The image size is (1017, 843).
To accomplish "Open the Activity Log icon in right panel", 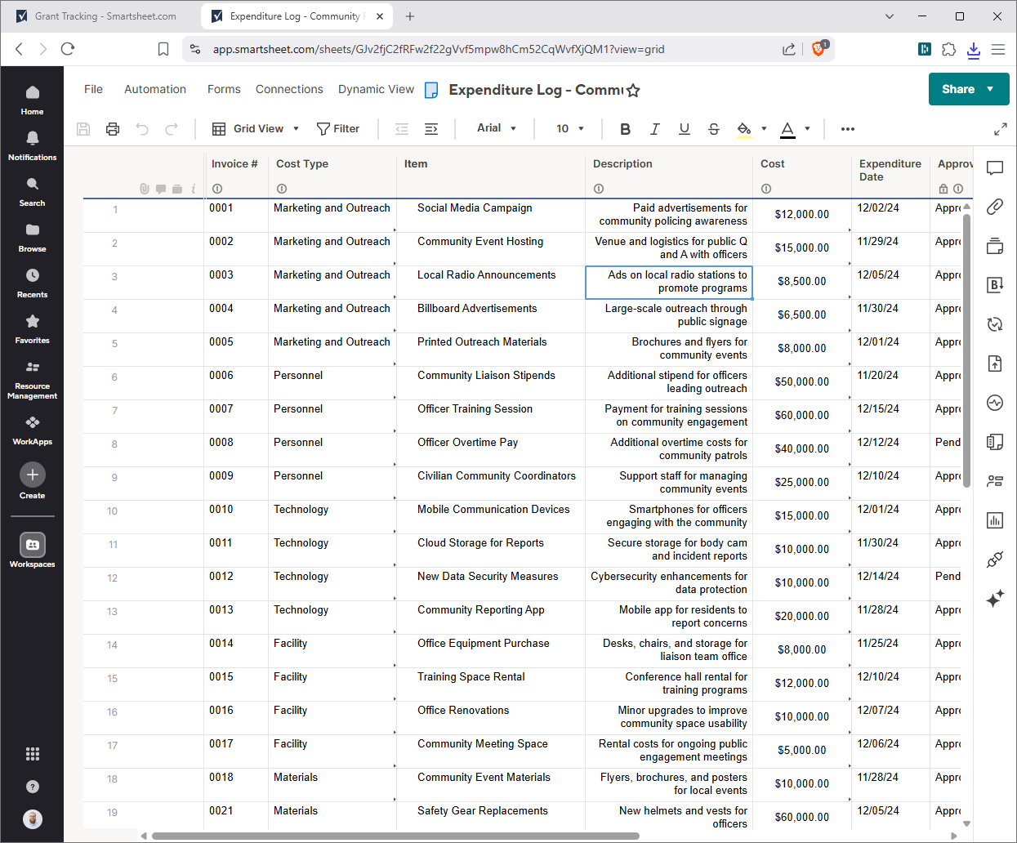I will [994, 403].
